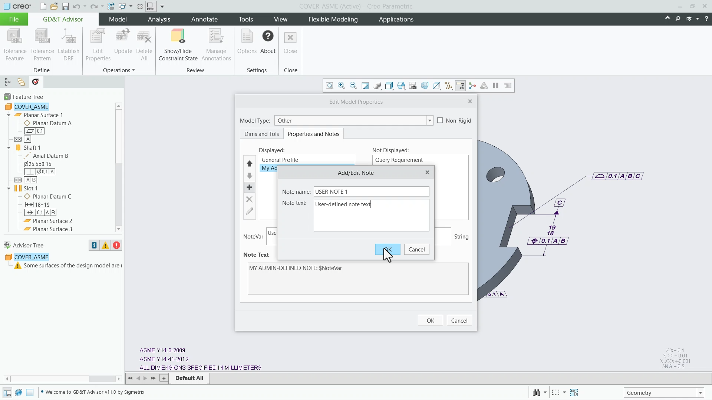Close the Add/Edit Note dialog with X
The image size is (712, 400).
coord(427,173)
